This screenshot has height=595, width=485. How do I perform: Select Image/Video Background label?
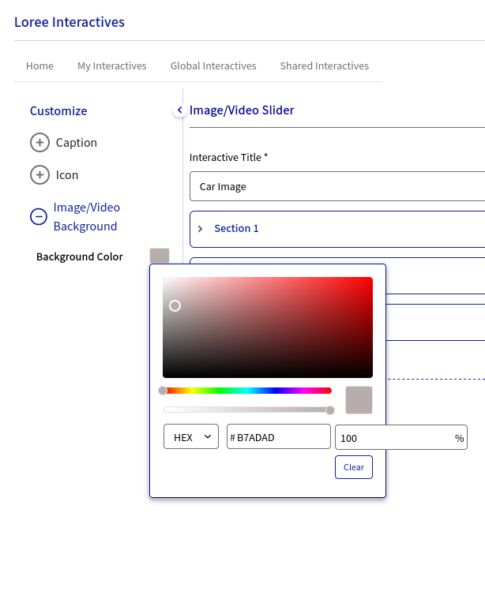click(x=87, y=217)
